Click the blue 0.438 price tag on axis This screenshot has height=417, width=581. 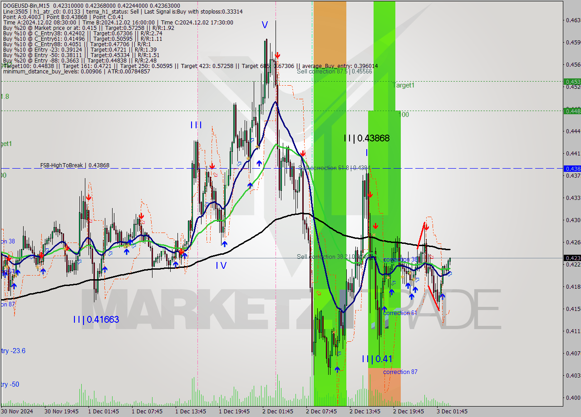571,168
